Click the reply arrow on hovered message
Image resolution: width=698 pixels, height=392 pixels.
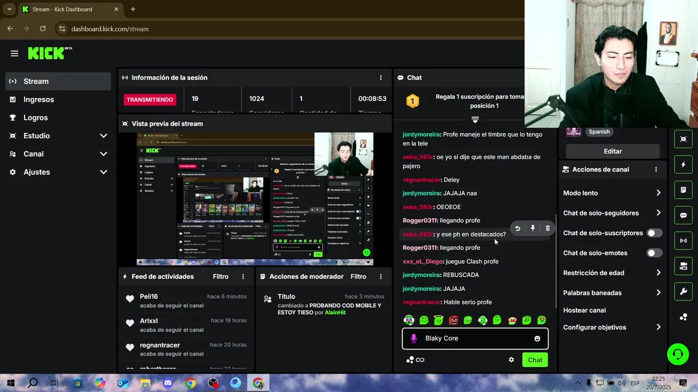518,228
